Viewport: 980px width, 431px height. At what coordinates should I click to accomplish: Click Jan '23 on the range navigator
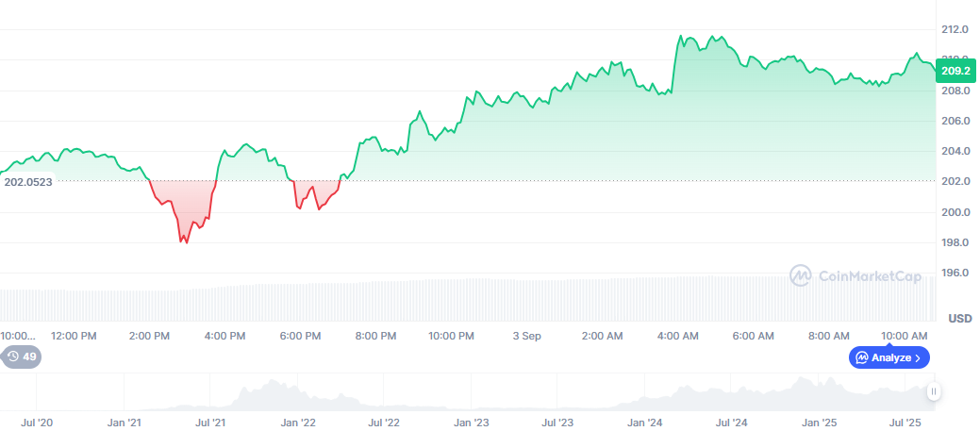[472, 423]
